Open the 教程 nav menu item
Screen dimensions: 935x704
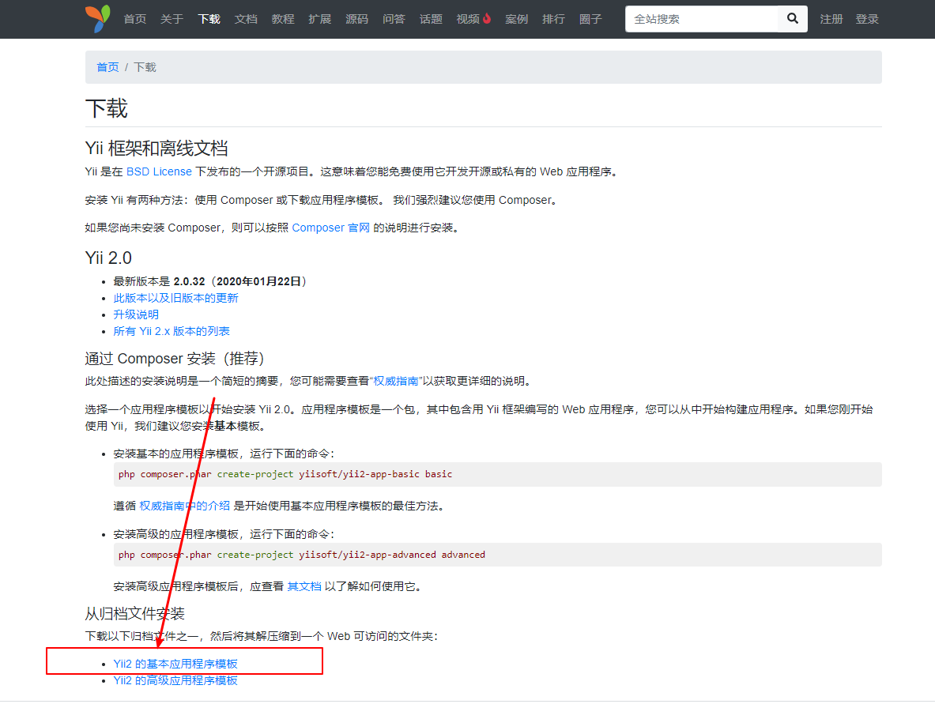(x=283, y=19)
